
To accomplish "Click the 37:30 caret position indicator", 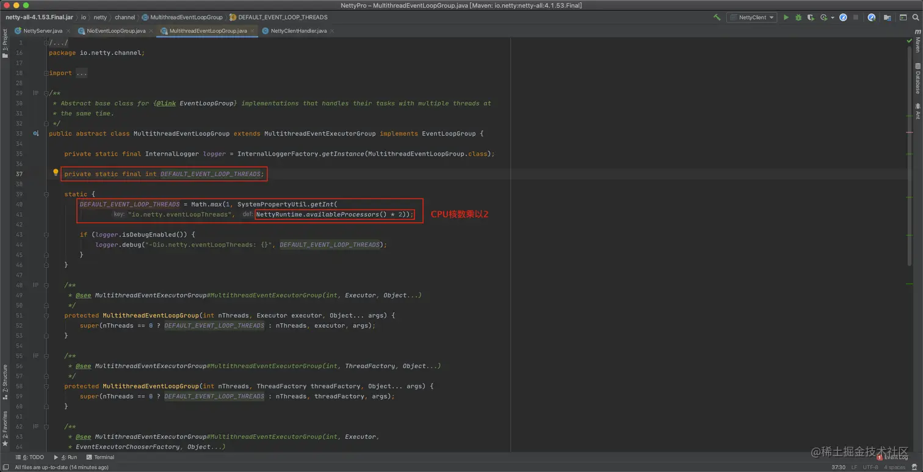I will click(x=838, y=467).
